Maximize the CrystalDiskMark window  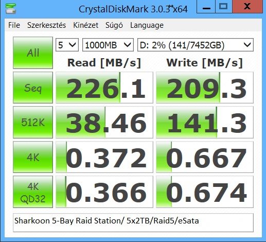click(x=224, y=7)
